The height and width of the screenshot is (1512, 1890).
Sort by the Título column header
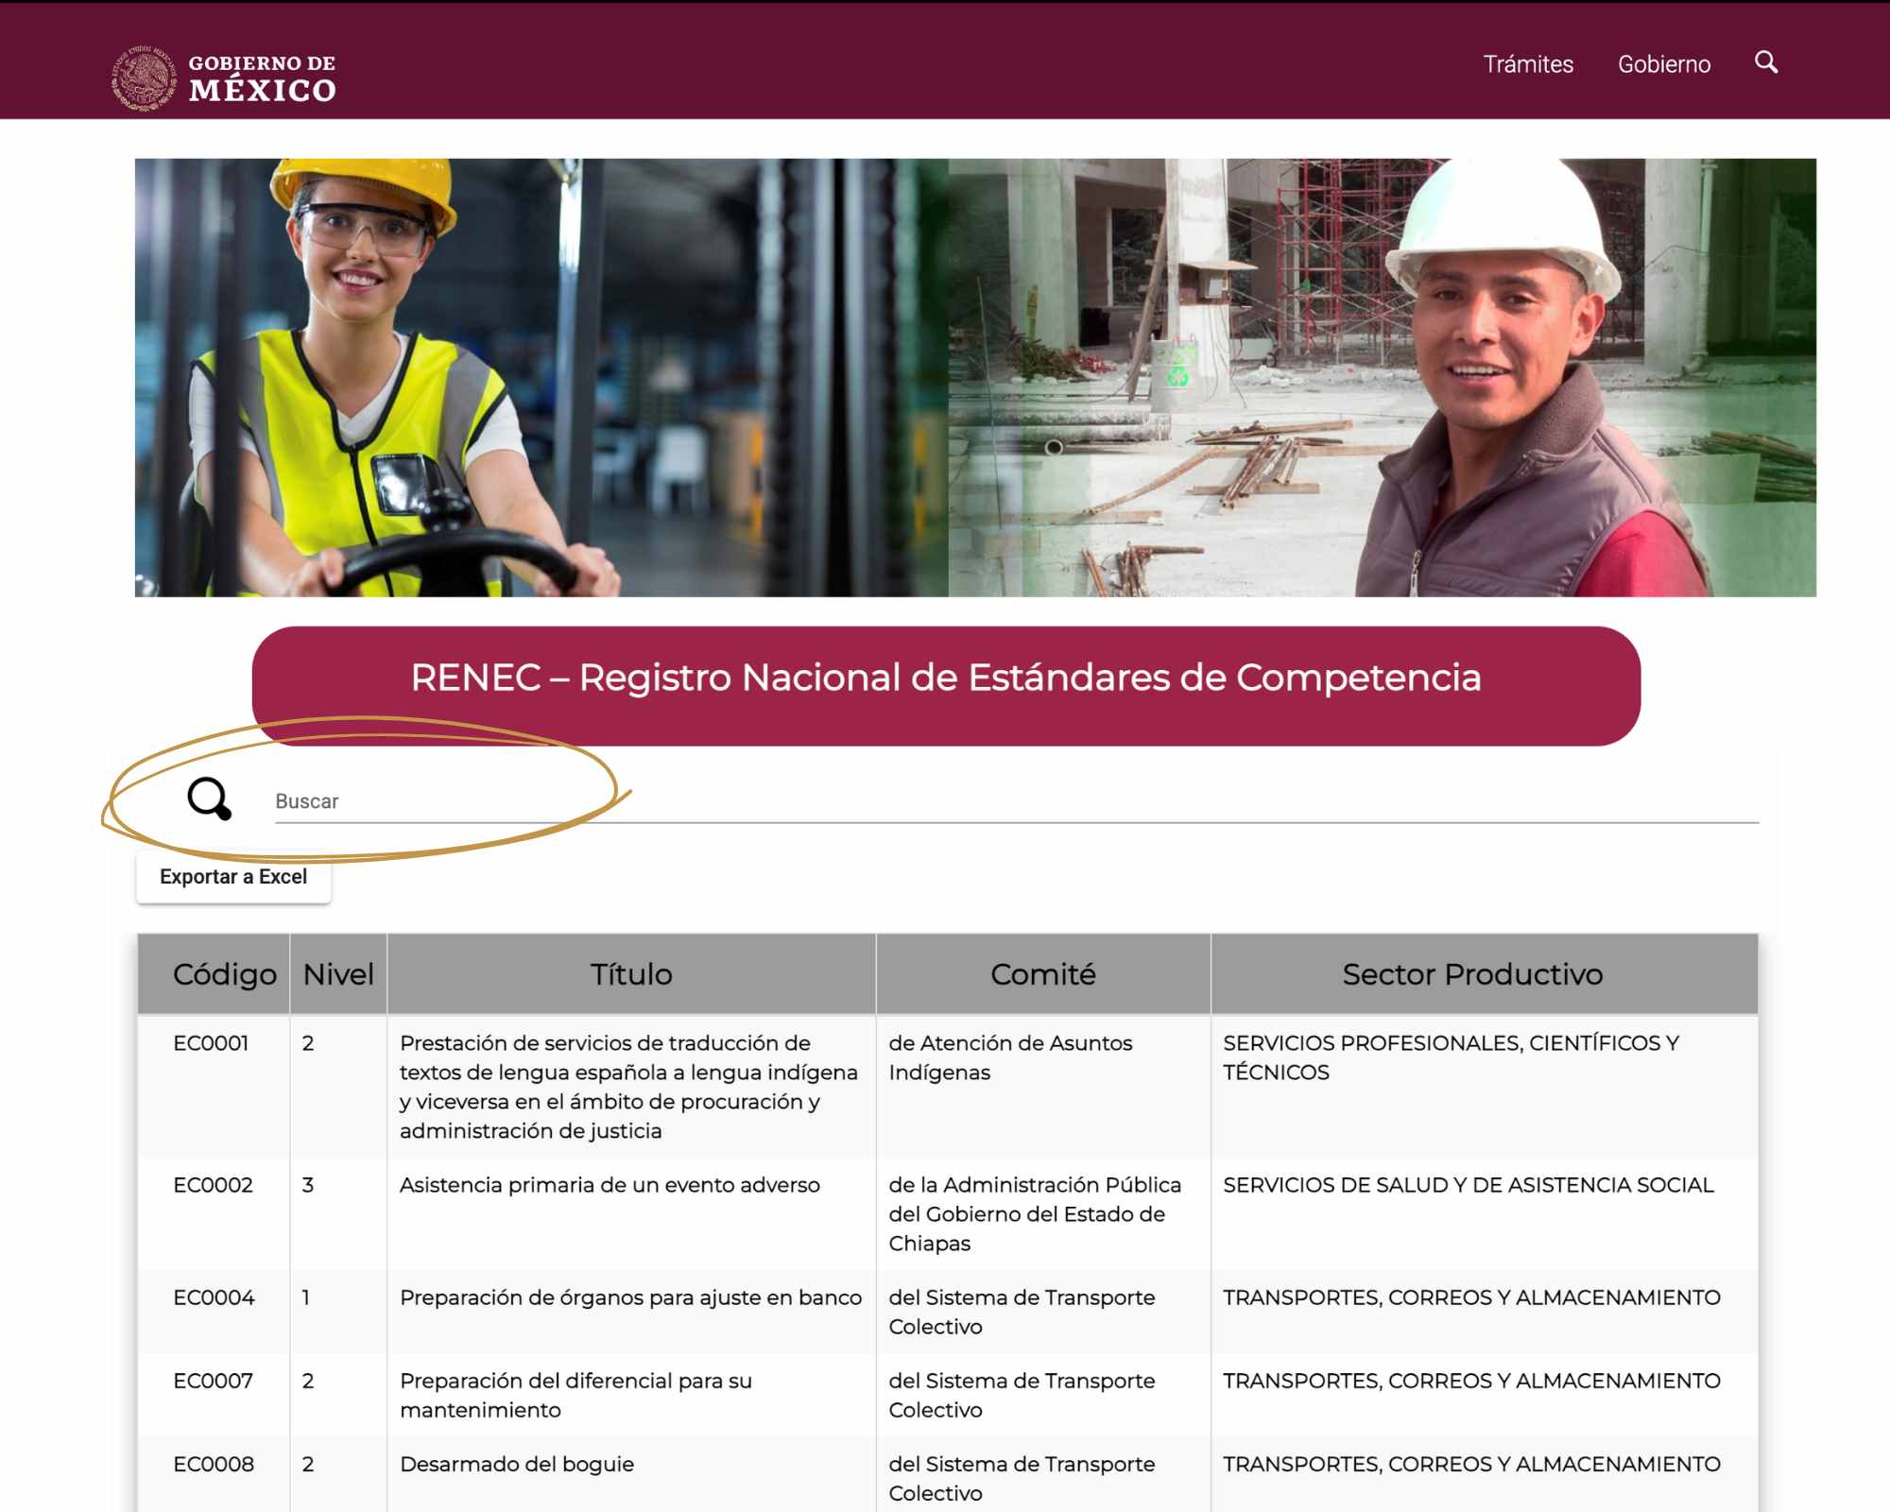pyautogui.click(x=630, y=974)
